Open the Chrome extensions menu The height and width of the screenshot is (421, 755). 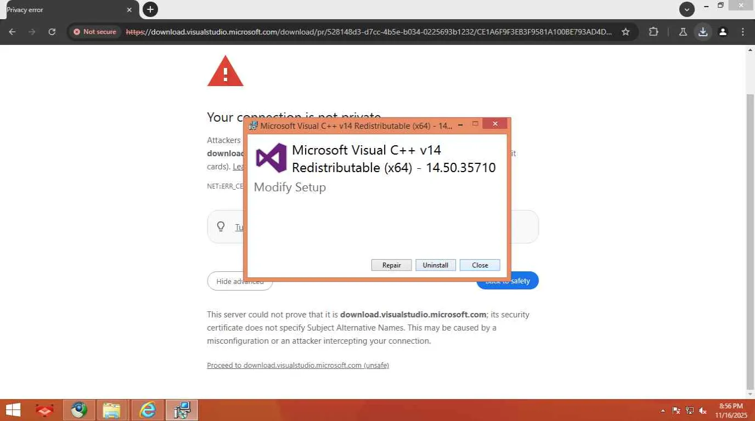tap(653, 32)
